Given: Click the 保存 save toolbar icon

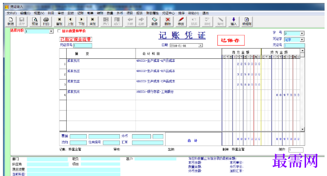Looking at the screenshot, I should click(22, 21).
